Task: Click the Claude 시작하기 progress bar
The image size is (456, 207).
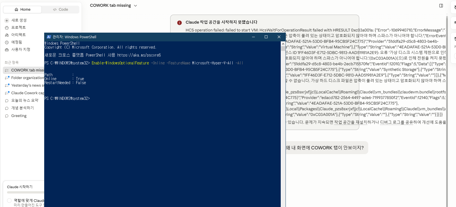Action: (x=26, y=193)
